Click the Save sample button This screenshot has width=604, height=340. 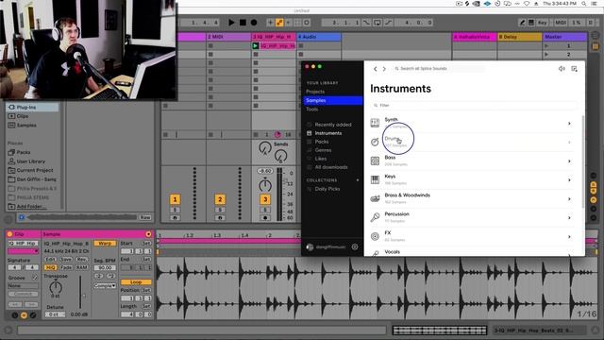point(66,259)
